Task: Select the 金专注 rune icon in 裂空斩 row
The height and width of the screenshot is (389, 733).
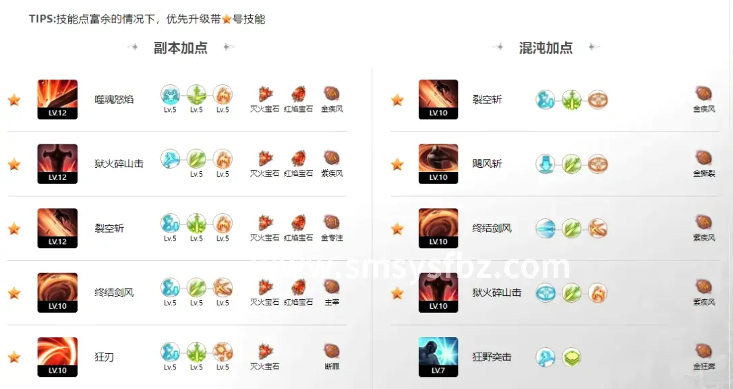Action: point(332,222)
